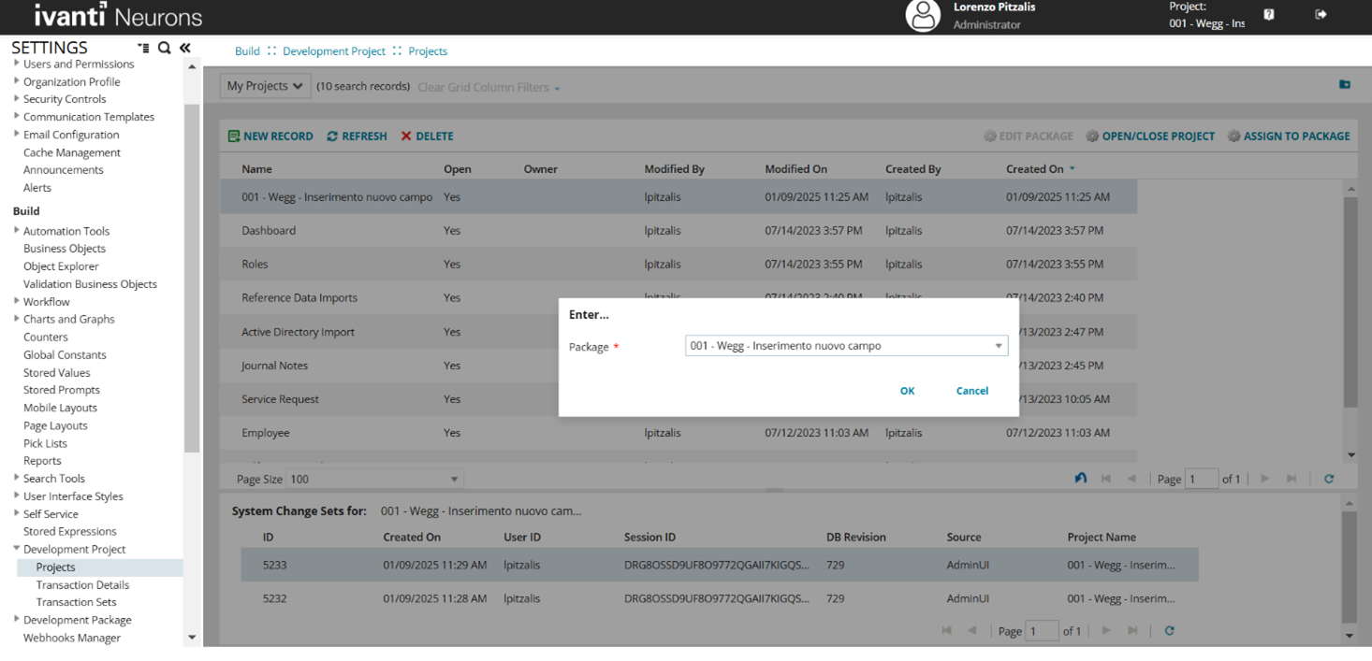The height and width of the screenshot is (661, 1372).
Task: Click the Open/Close Project gear icon
Action: point(1092,137)
